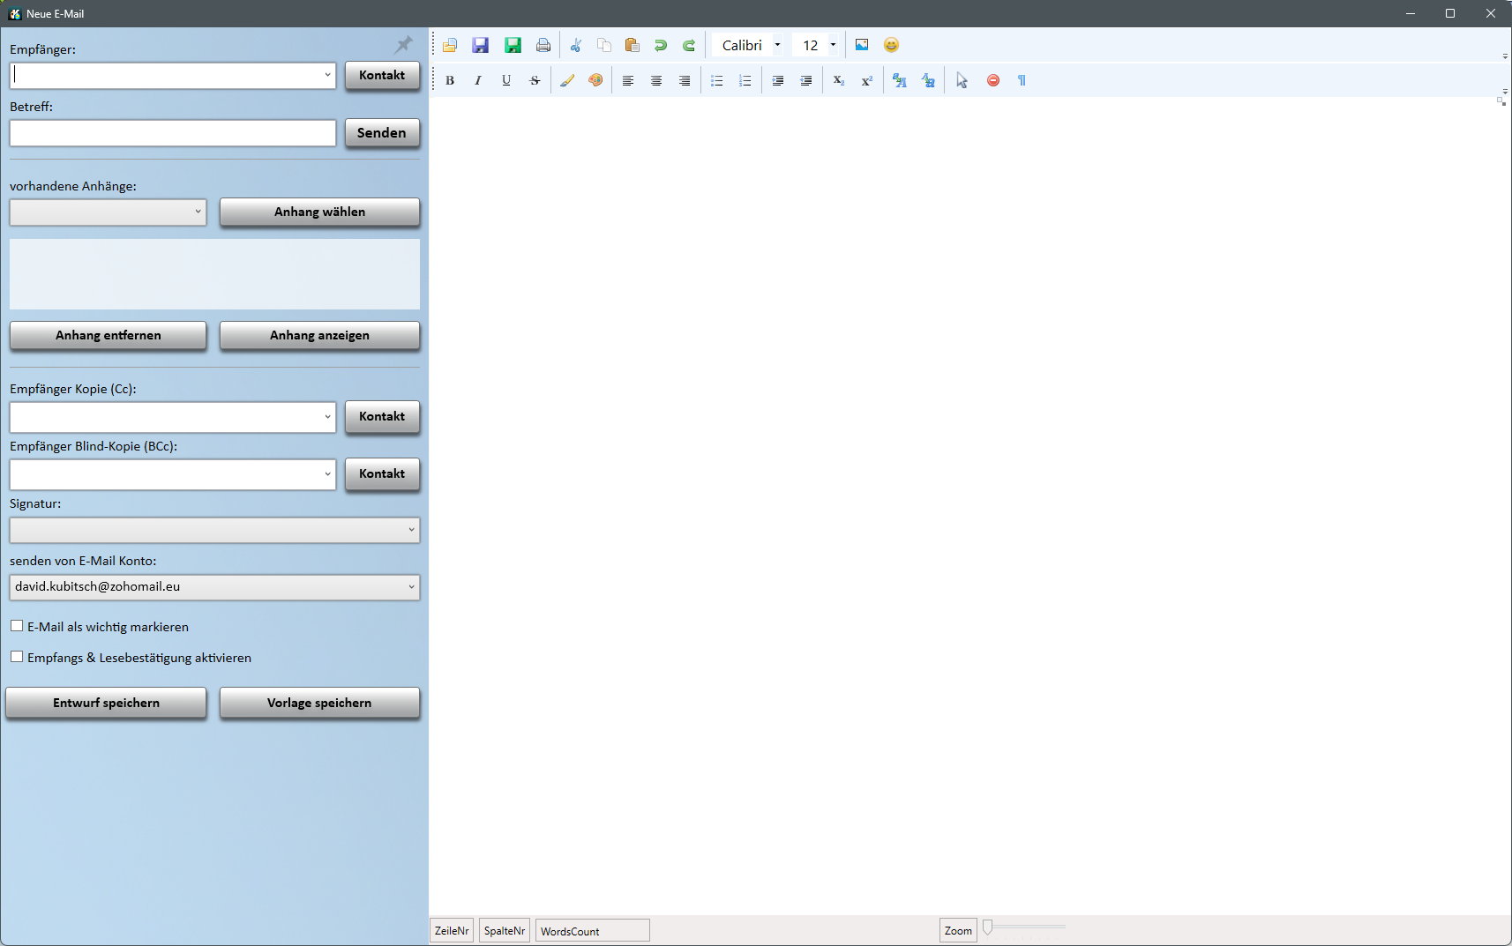The width and height of the screenshot is (1512, 946).
Task: Expand the Signatur dropdown
Action: point(411,530)
